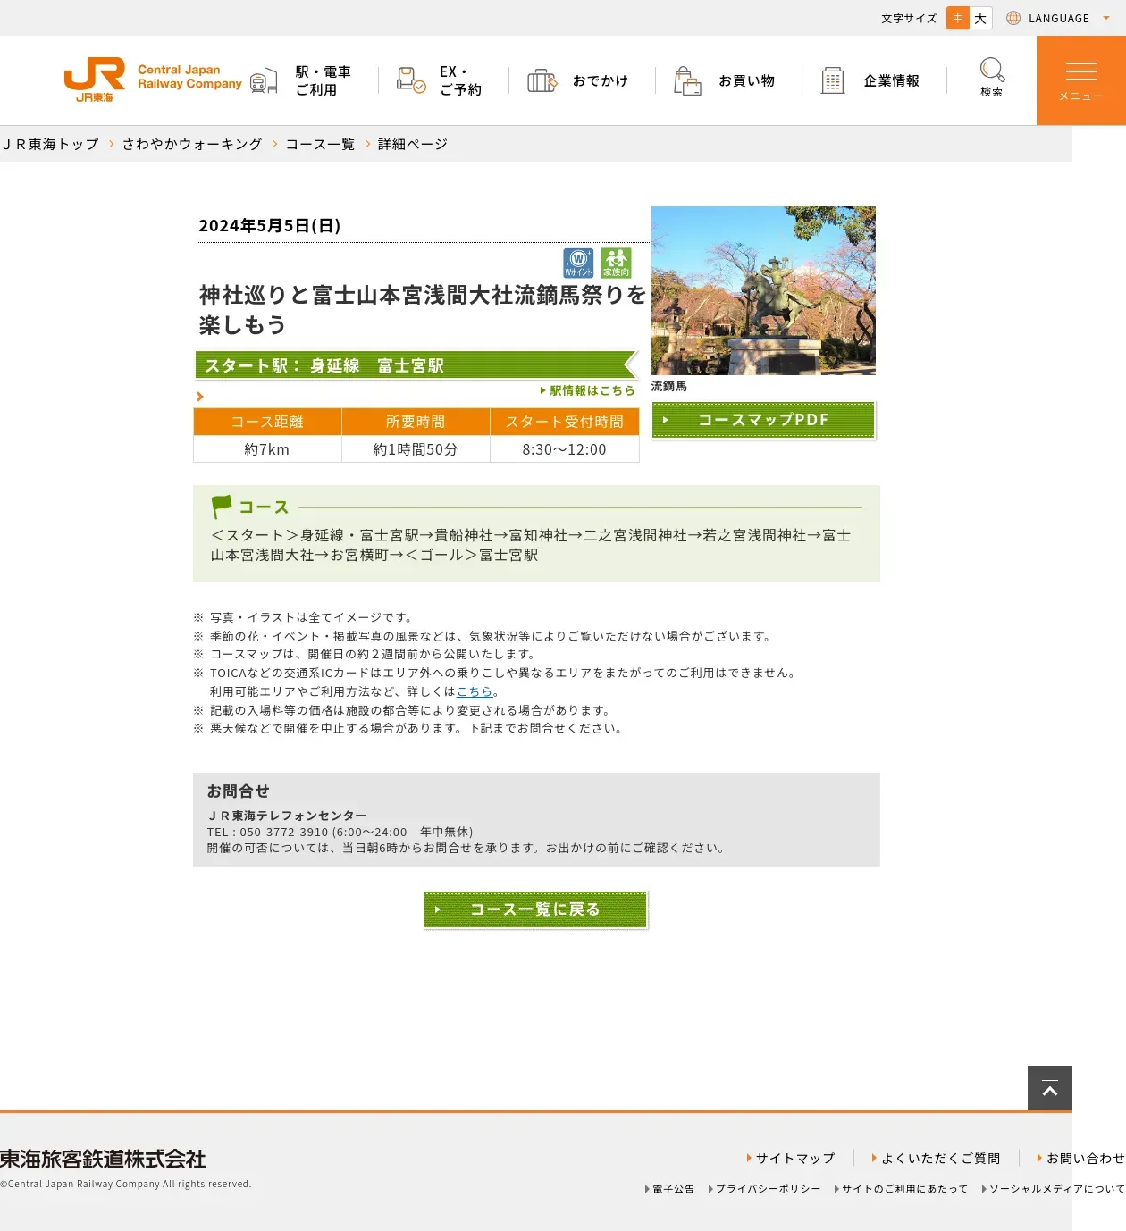1126x1231 pixels.
Task: Click the green flag コース icon
Action: [x=222, y=507]
